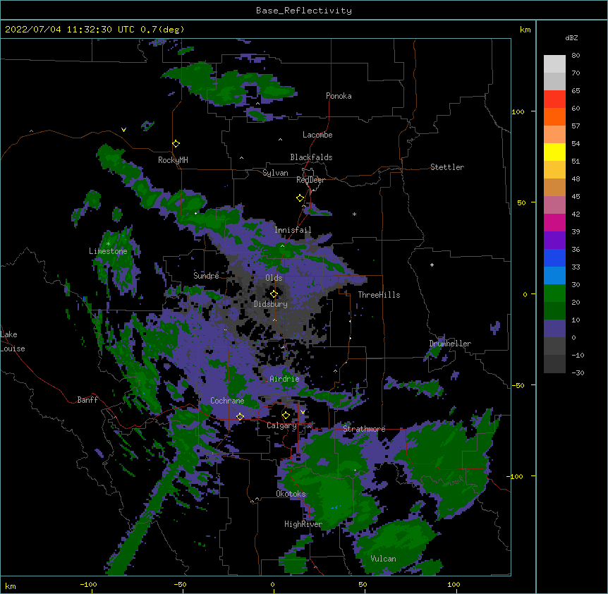Click the Sylvan city label
The height and width of the screenshot is (594, 608).
275,173
